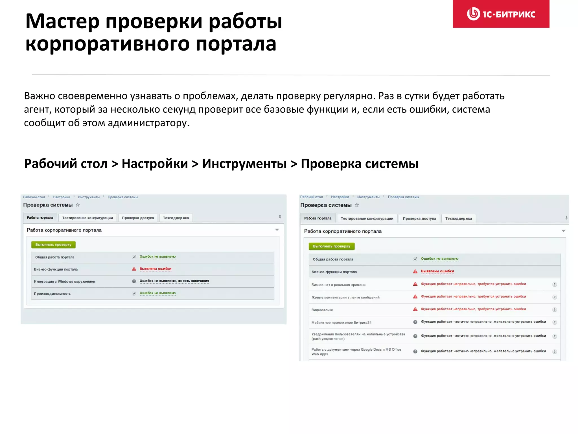Select Видеозвонки row label
This screenshot has height=434, width=578.
coord(322,310)
